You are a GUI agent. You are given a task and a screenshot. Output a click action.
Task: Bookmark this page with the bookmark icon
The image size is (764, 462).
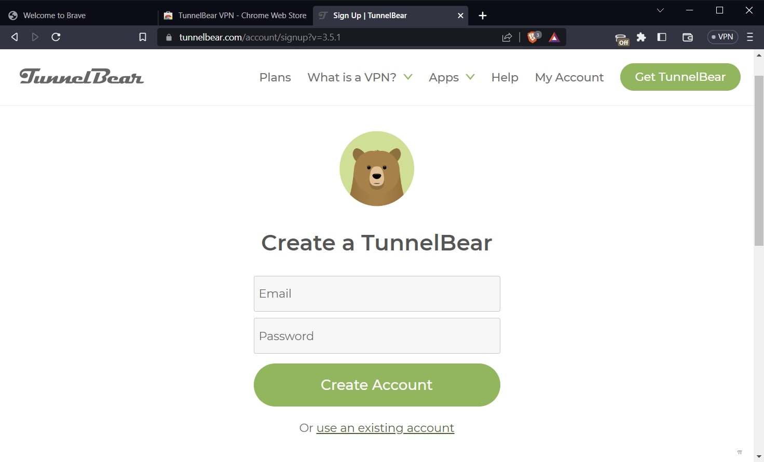[x=143, y=37]
